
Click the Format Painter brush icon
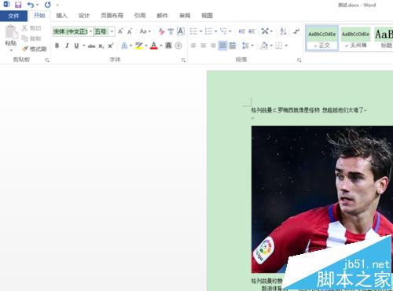pos(25,49)
